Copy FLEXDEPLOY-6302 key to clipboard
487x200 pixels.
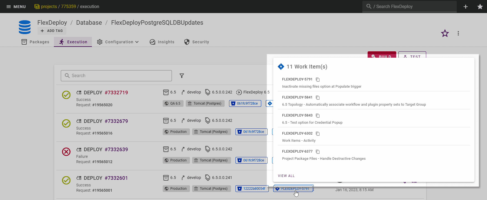tap(318, 134)
